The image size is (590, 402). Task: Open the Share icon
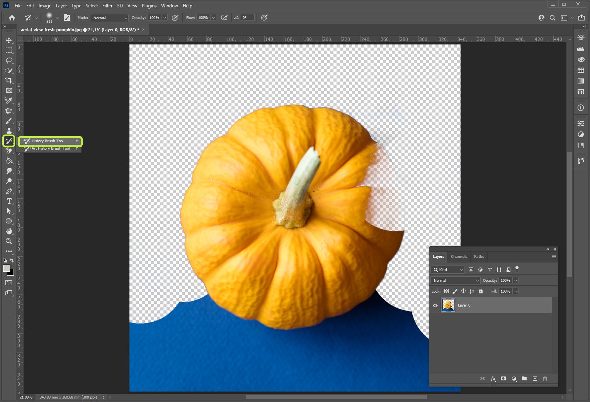point(581,18)
